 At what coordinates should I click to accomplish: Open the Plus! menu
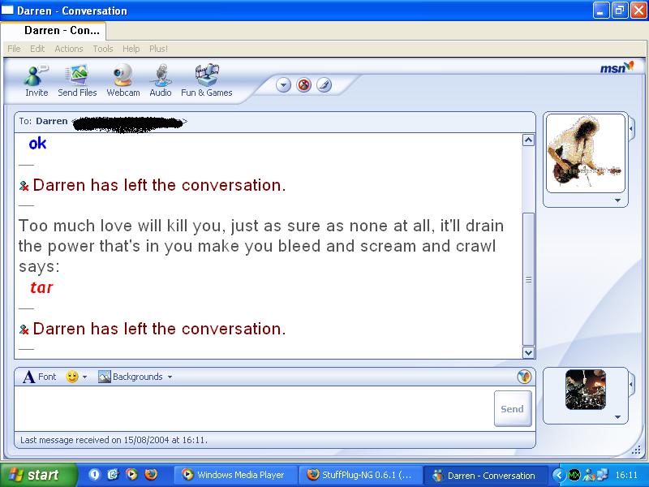pyautogui.click(x=158, y=49)
